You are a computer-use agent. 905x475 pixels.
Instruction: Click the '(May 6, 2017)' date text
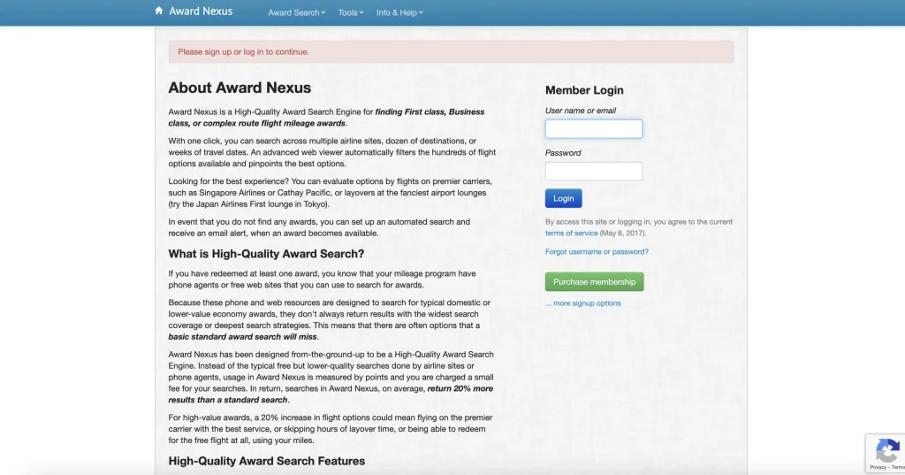pyautogui.click(x=623, y=234)
